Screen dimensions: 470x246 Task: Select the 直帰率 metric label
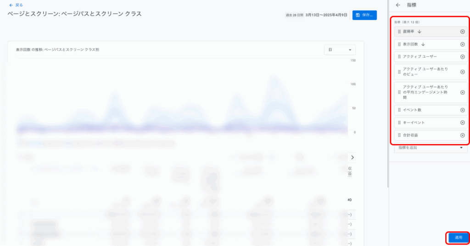pos(408,32)
